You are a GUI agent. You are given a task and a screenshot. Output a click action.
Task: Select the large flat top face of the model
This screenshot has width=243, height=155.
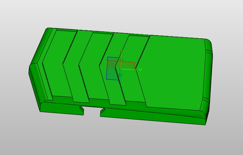(x=172, y=73)
